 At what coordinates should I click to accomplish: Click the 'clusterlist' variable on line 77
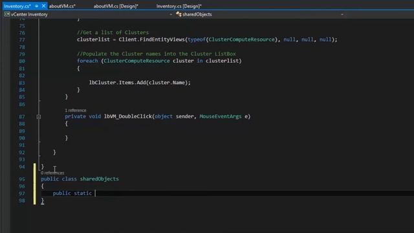point(93,39)
